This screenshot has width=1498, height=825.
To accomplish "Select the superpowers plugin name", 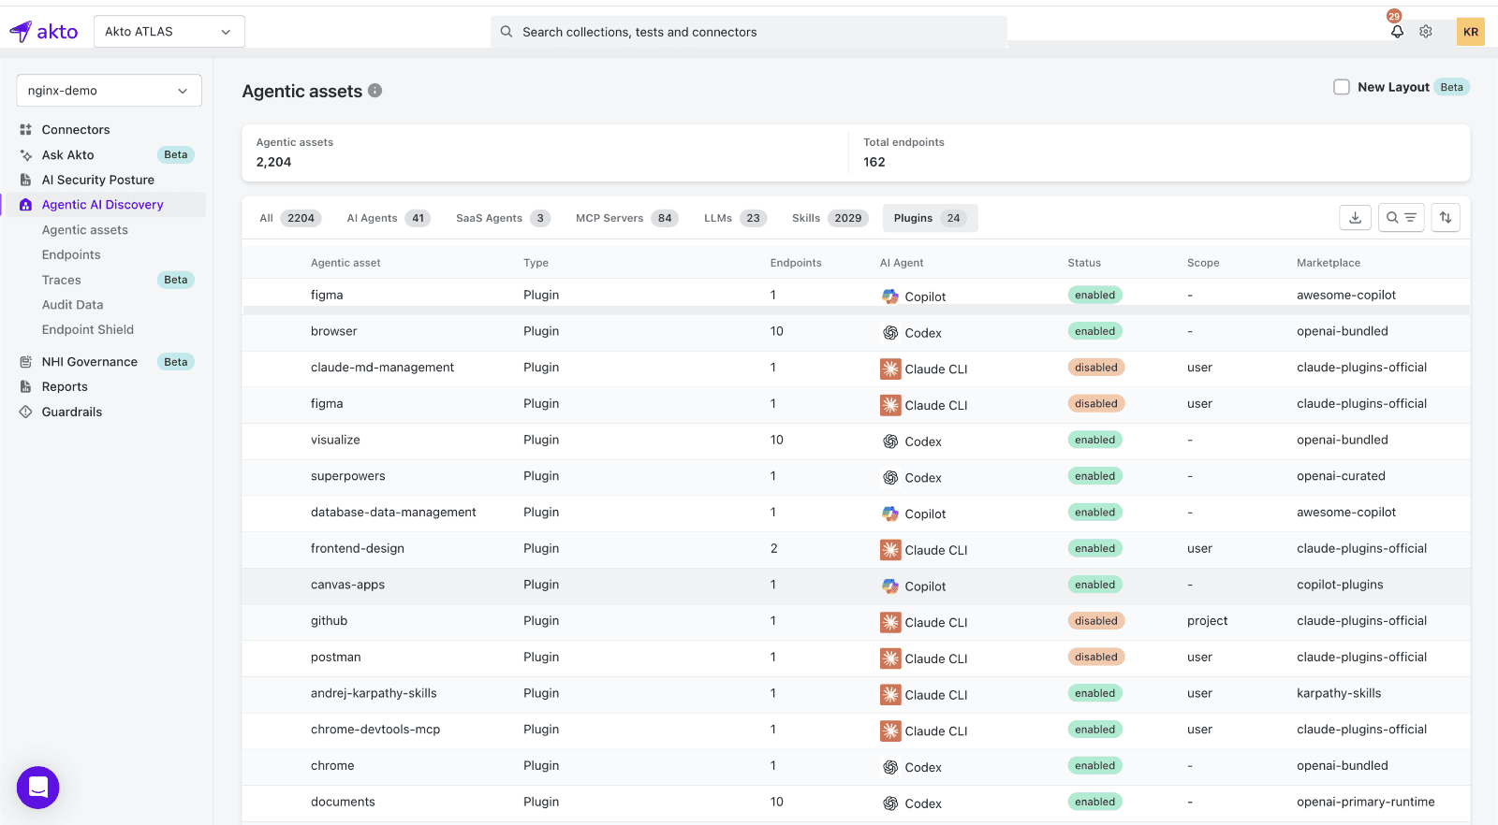I will (348, 476).
